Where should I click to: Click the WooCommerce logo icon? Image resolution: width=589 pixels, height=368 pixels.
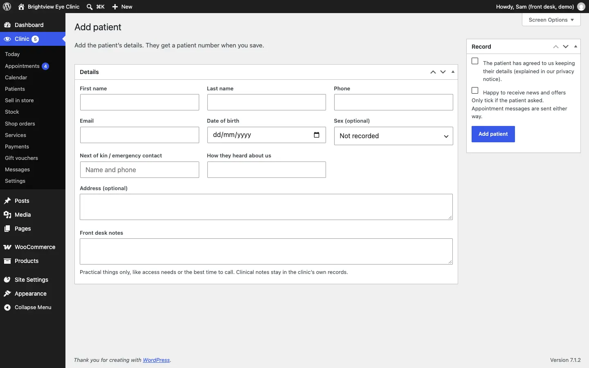click(x=7, y=247)
